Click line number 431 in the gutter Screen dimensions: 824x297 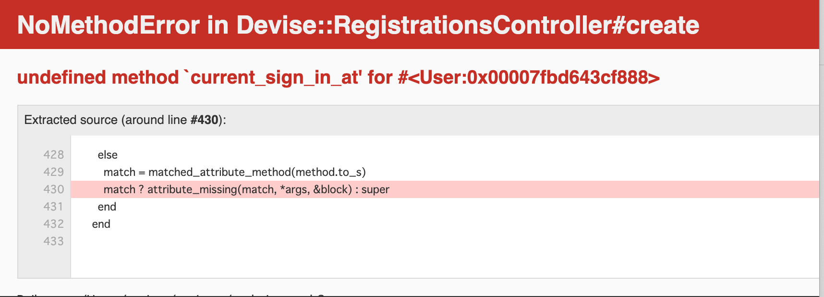[x=53, y=207]
